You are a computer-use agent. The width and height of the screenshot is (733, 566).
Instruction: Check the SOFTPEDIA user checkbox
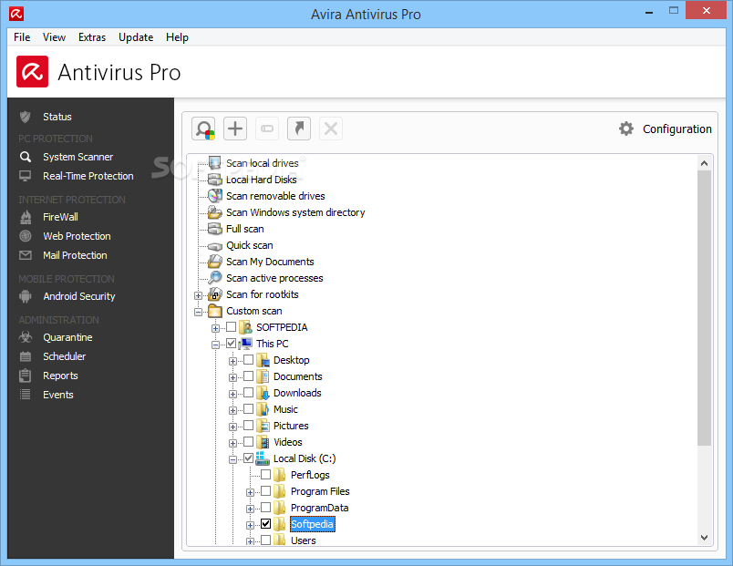(x=232, y=326)
